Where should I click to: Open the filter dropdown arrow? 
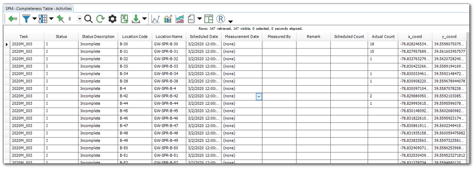(35, 19)
